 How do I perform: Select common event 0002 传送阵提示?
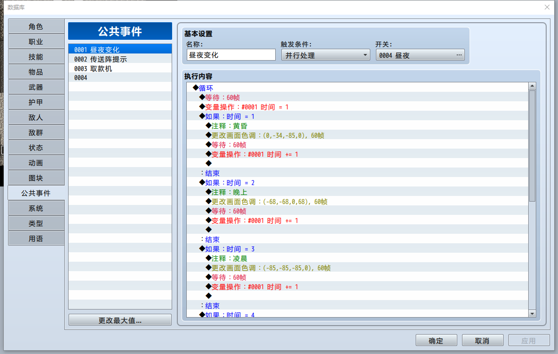coord(120,59)
